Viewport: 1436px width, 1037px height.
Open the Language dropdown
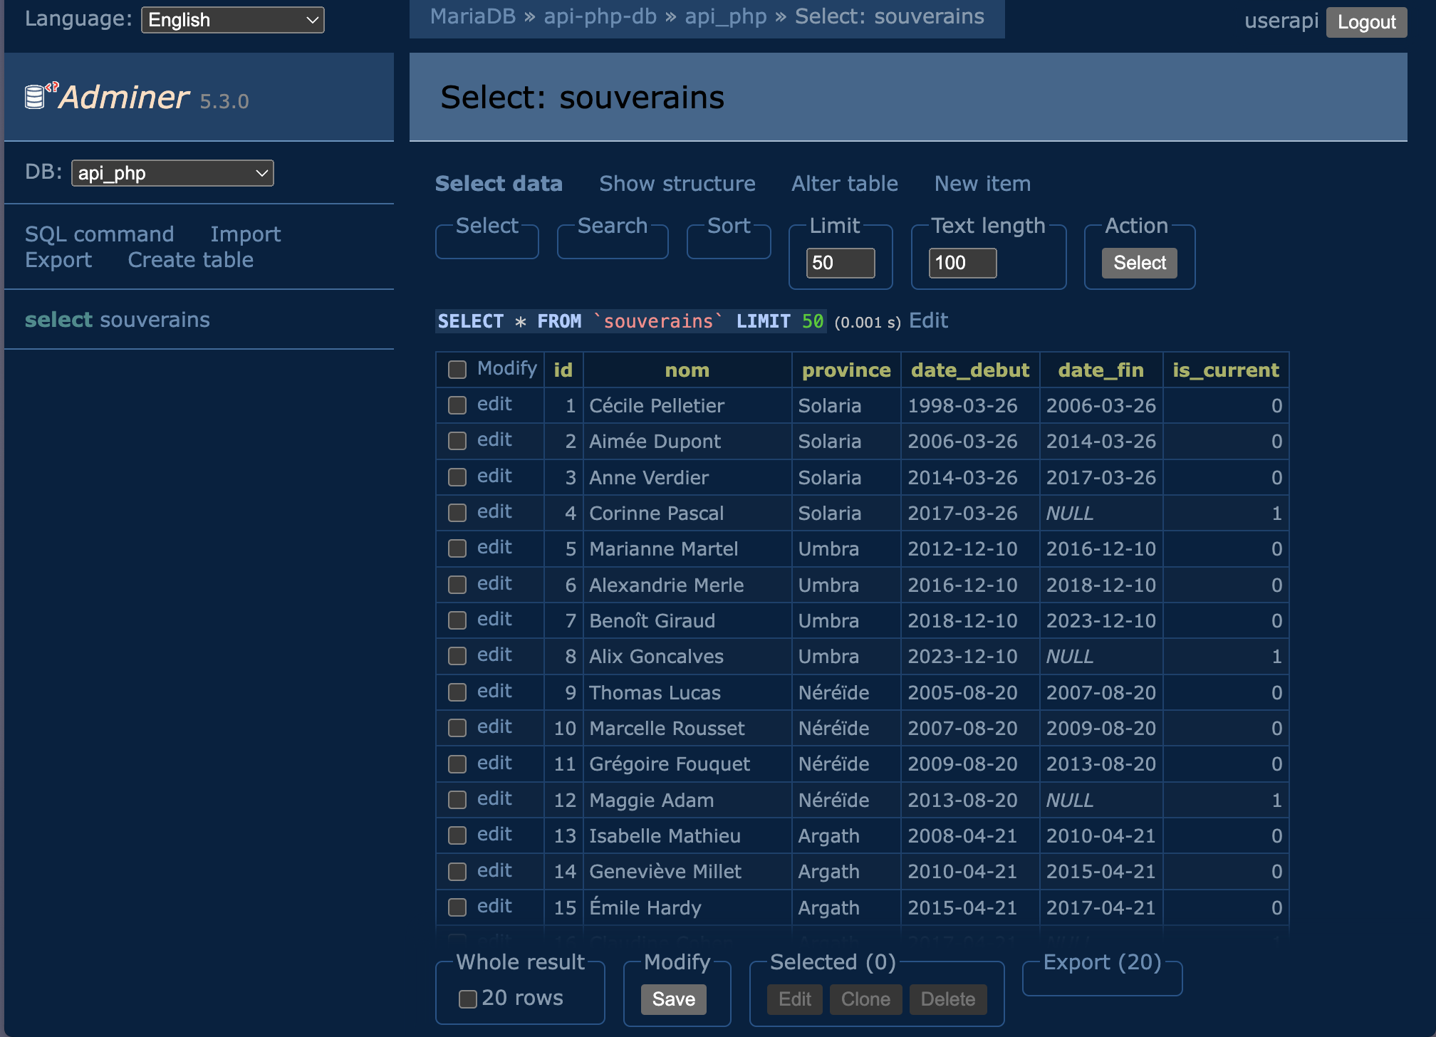pos(232,20)
